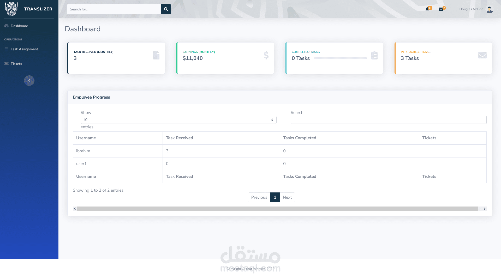Click the 0 Tasks completed value
501x279 pixels.
[x=301, y=58]
